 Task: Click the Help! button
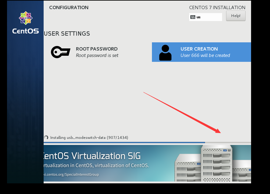(x=236, y=16)
